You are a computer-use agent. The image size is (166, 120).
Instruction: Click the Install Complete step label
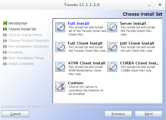[21, 64]
